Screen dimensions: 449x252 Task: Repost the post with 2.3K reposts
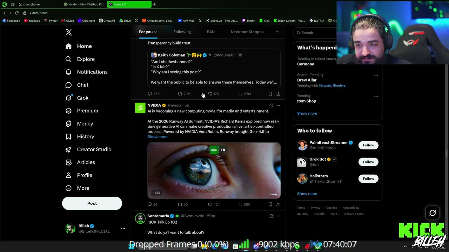point(184,94)
